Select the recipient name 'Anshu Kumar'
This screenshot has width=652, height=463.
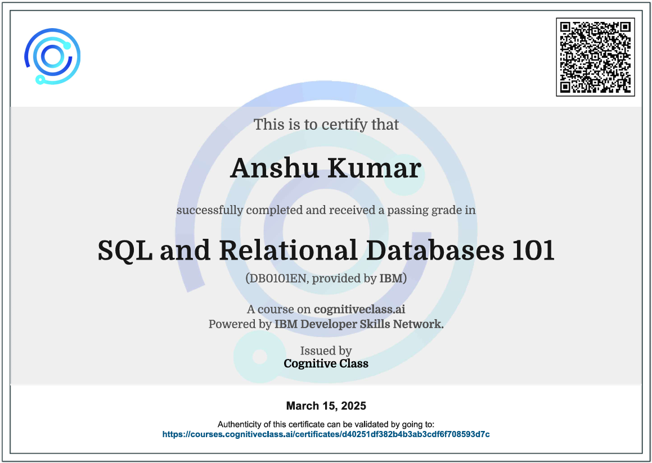[x=326, y=168]
